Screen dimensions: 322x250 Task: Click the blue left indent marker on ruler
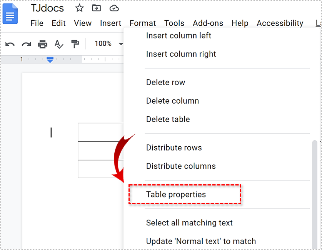50,60
